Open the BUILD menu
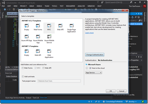 click(32, 6)
